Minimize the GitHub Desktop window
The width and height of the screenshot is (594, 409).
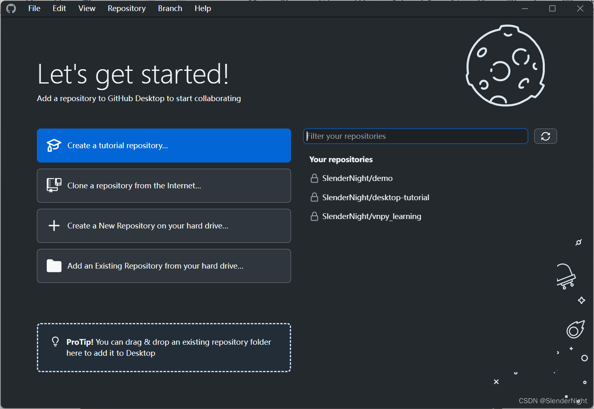pyautogui.click(x=525, y=9)
